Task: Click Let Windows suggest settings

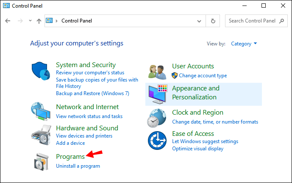Action: (x=205, y=141)
